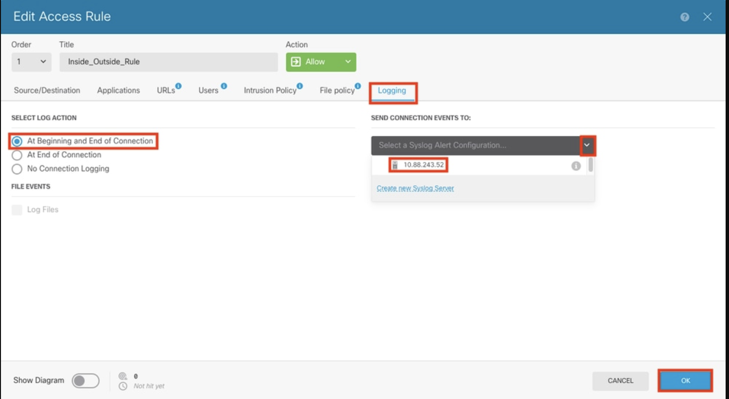
Task: Click the info badge on Intrusion Policy tab
Action: pyautogui.click(x=300, y=86)
